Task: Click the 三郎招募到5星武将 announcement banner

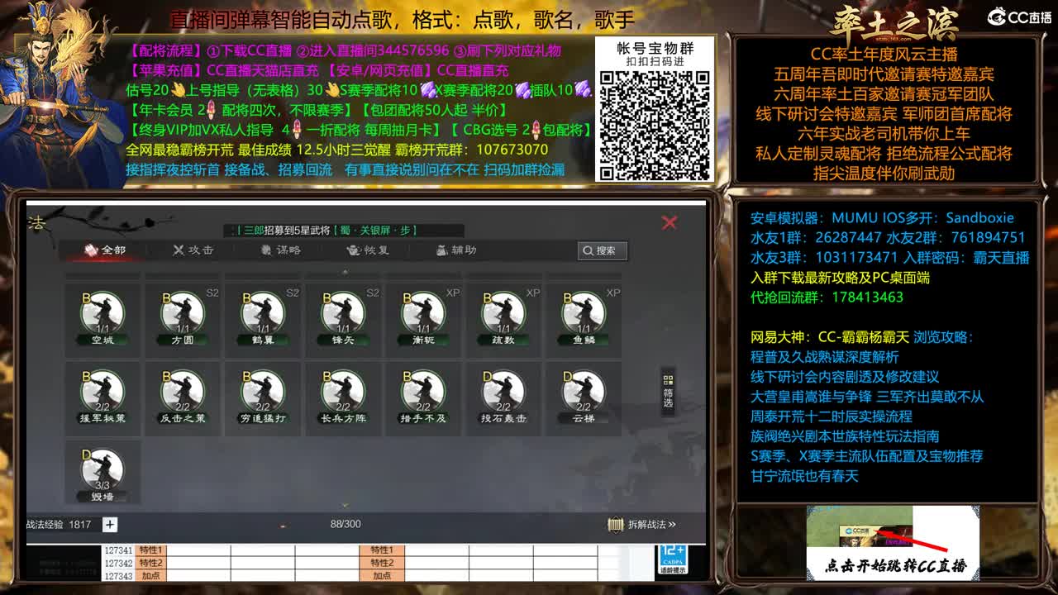Action: click(x=346, y=231)
